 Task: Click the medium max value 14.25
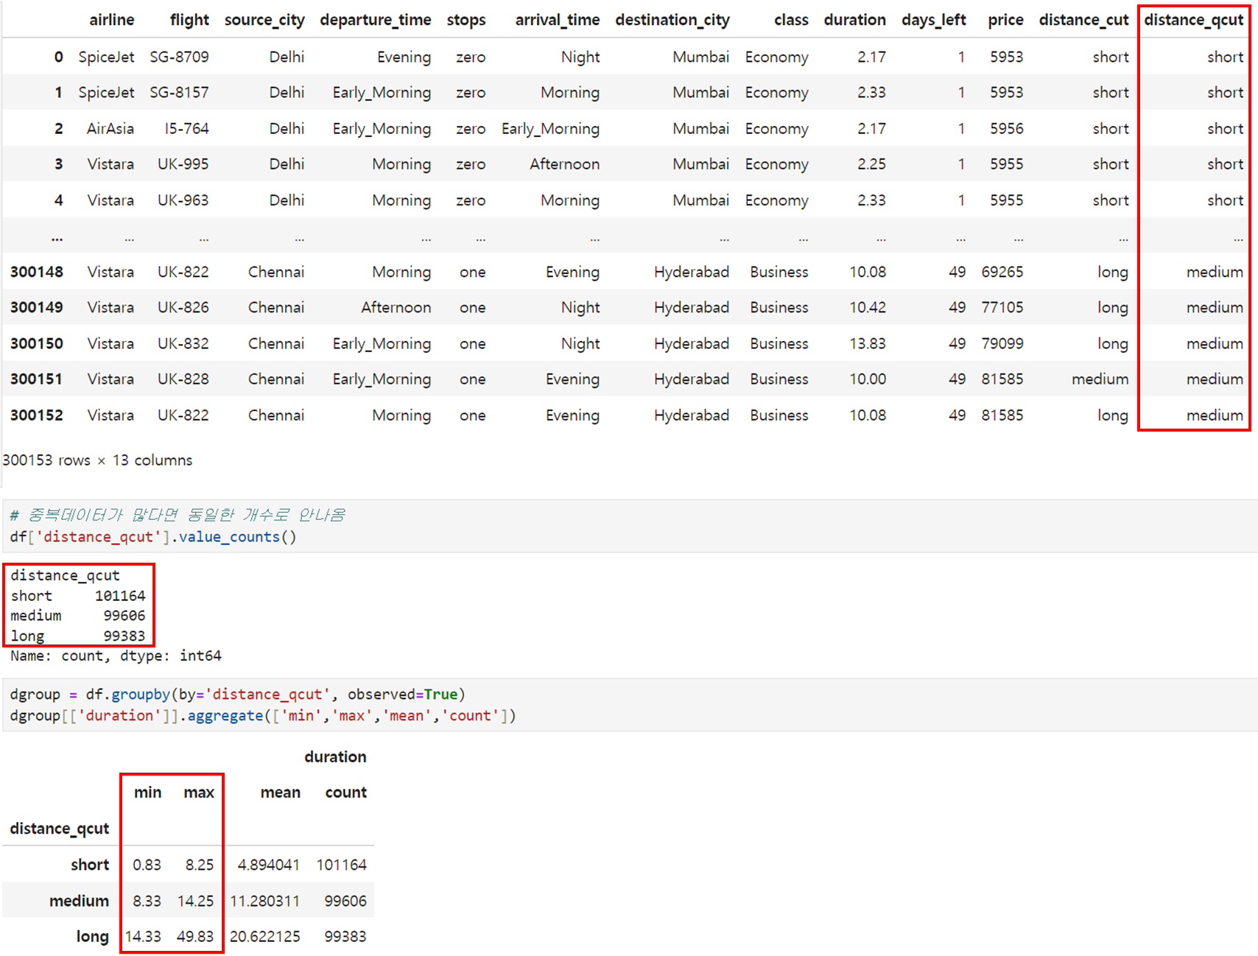coord(195,901)
